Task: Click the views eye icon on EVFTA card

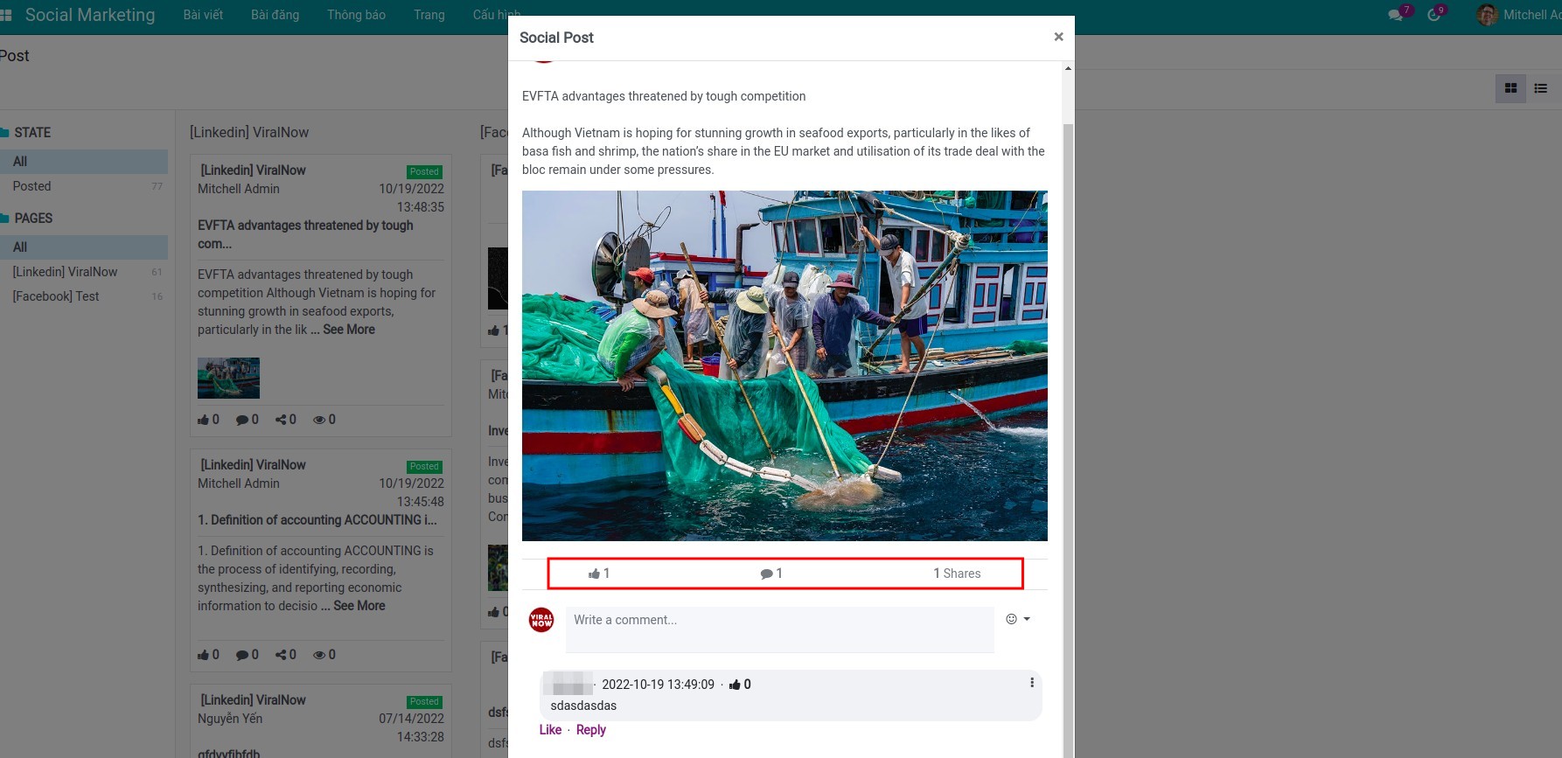Action: (x=319, y=420)
